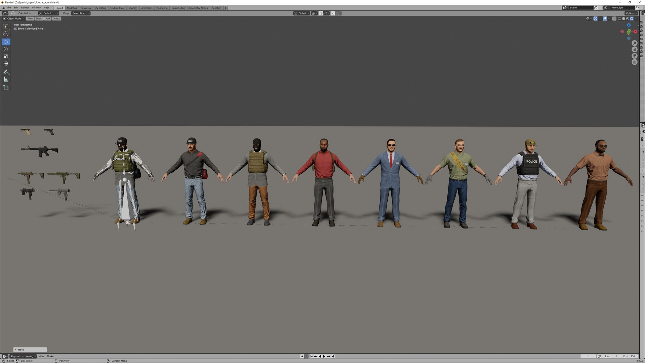This screenshot has width=645, height=363.
Task: Open the Global transform orientation dropdown
Action: click(302, 13)
